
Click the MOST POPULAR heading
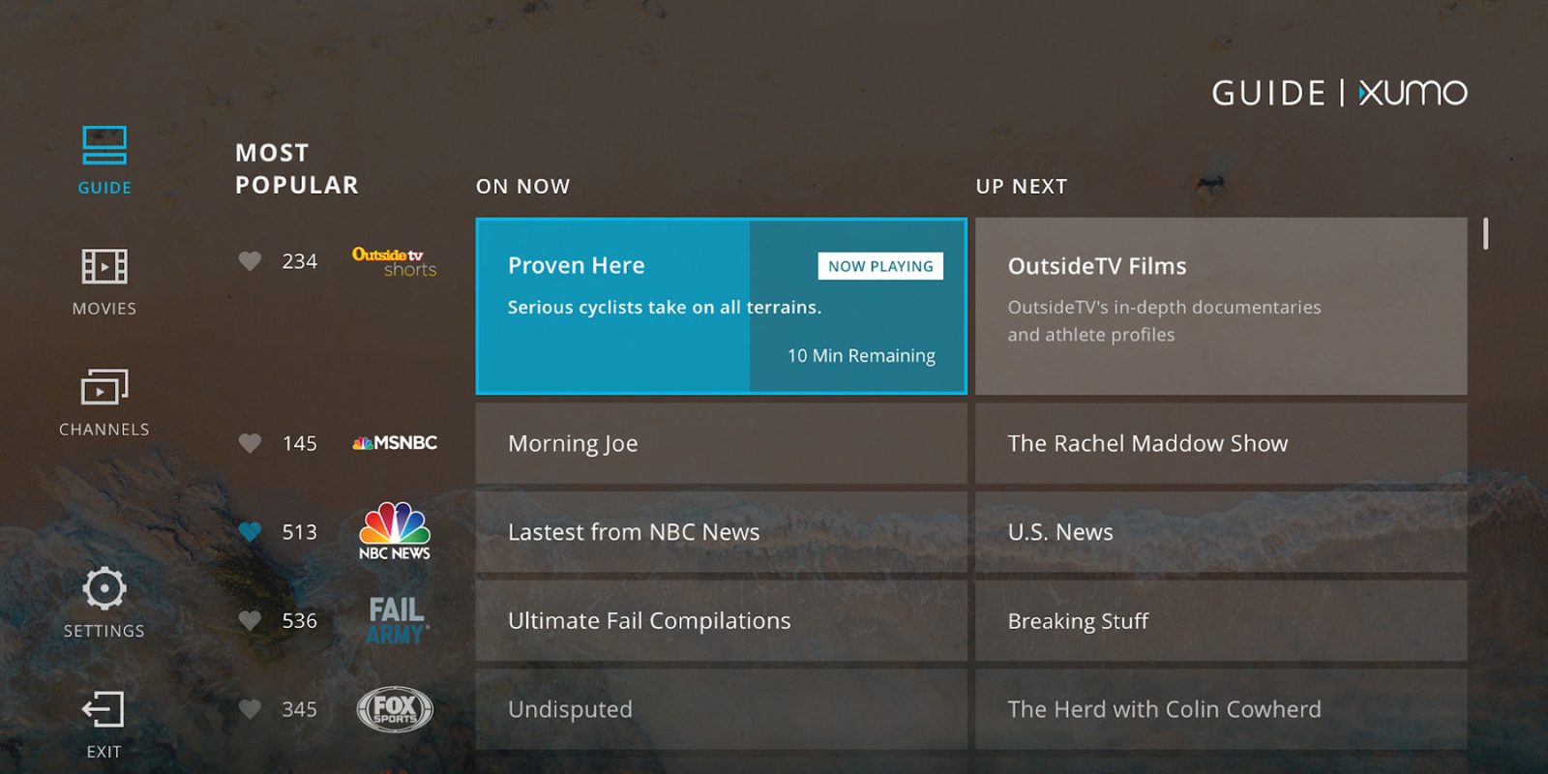coord(297,168)
